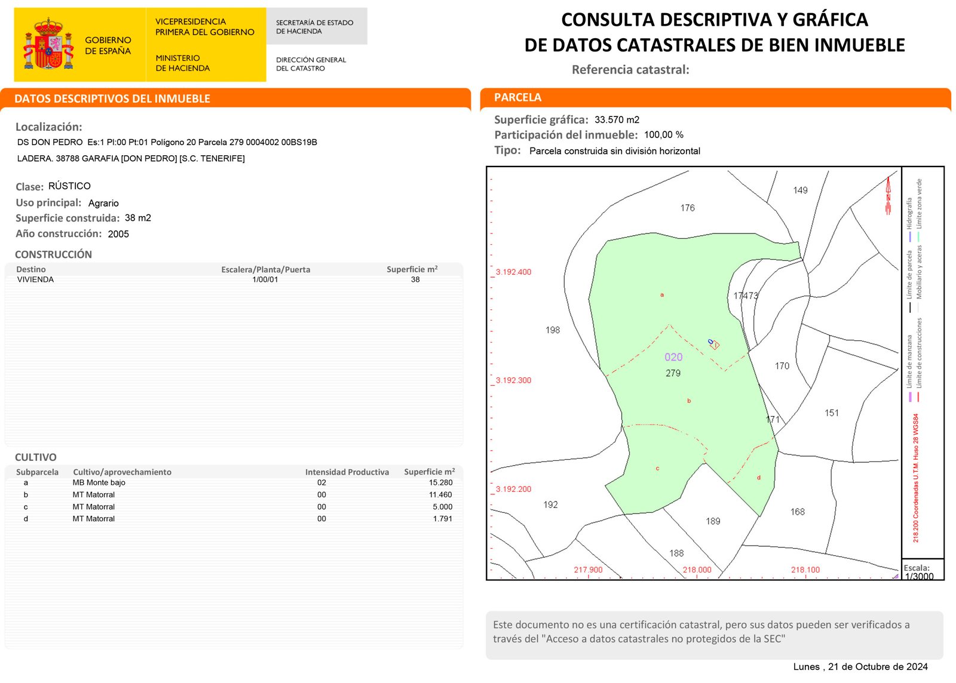Click parcel number 279 on the map

[673, 373]
